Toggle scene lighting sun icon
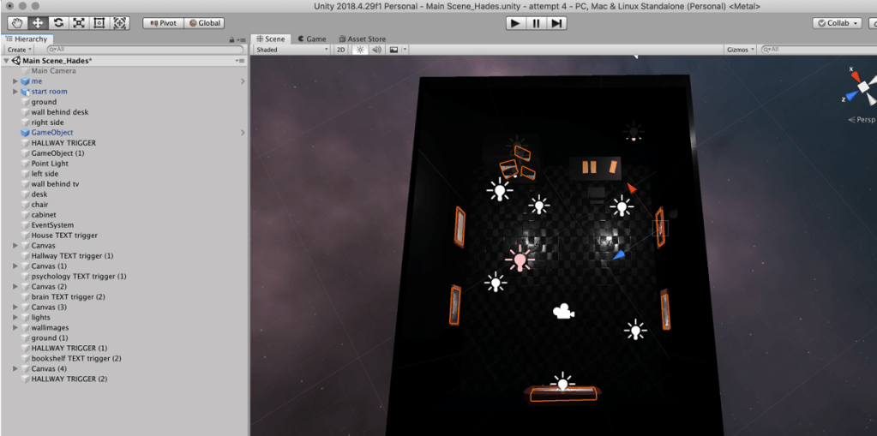Image resolution: width=877 pixels, height=436 pixels. tap(360, 50)
